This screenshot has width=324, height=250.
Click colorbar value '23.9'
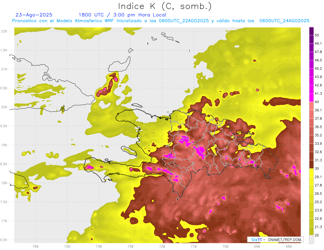pos(318,210)
